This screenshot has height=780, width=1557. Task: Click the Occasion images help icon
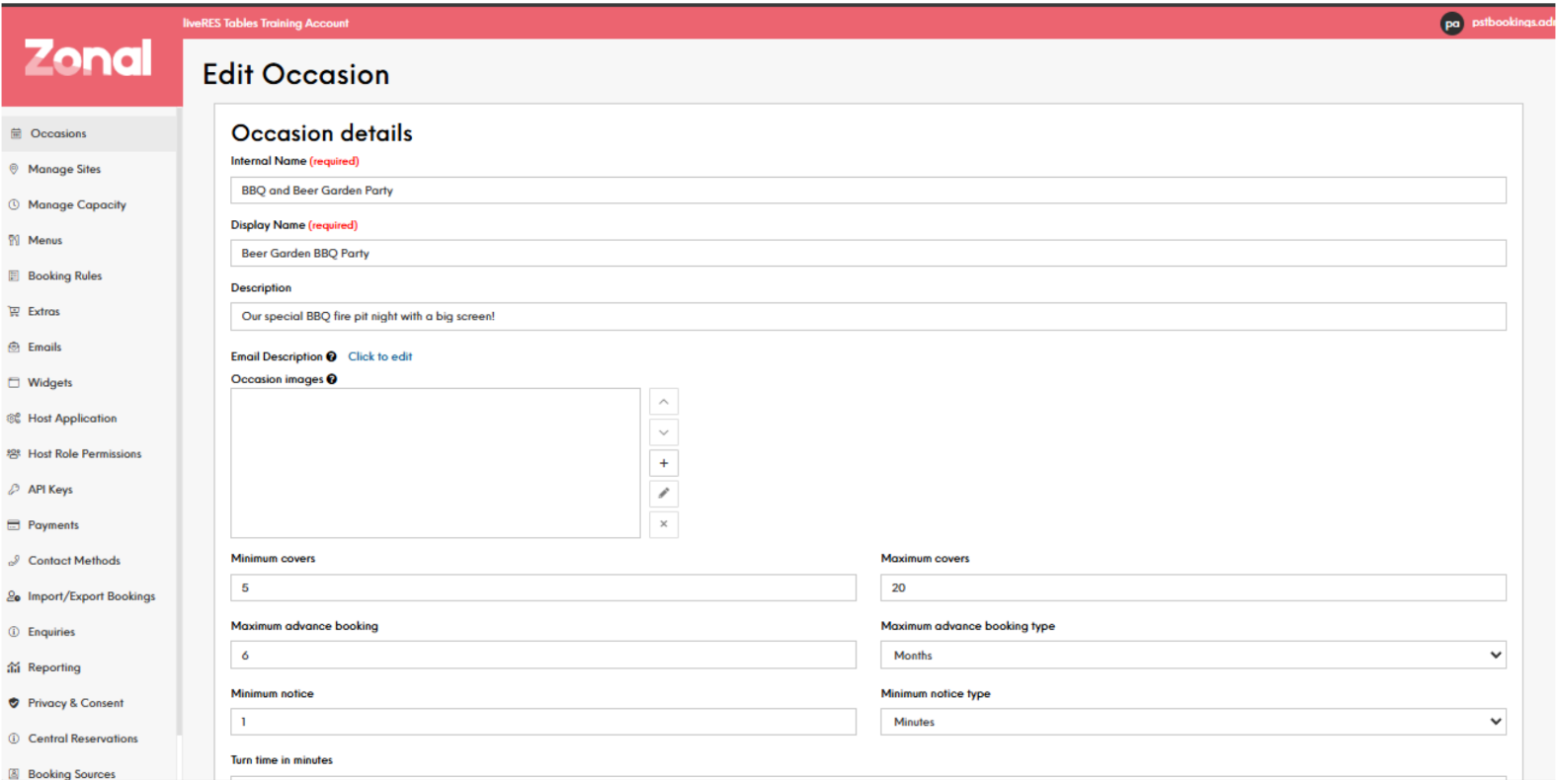pyautogui.click(x=332, y=379)
